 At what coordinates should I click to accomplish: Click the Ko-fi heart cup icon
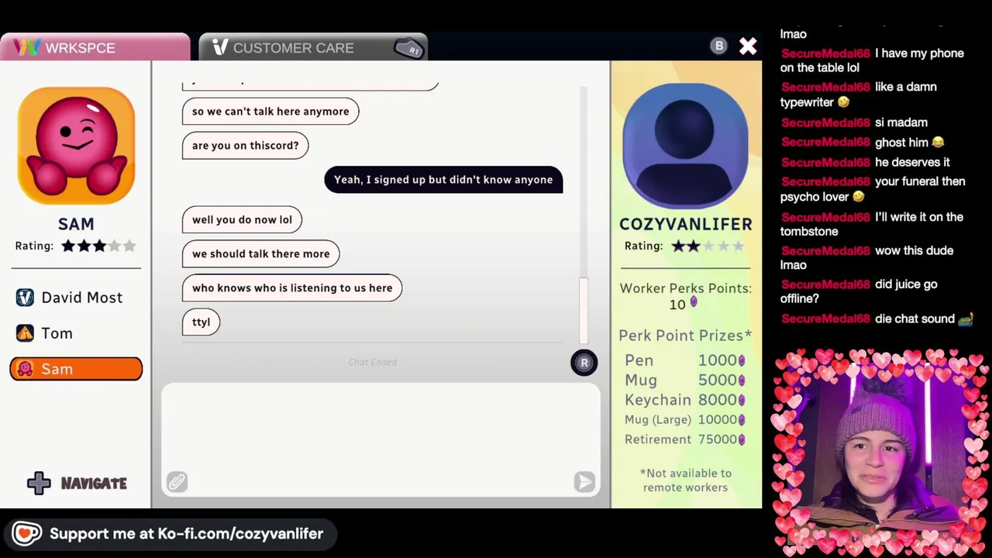[x=26, y=534]
